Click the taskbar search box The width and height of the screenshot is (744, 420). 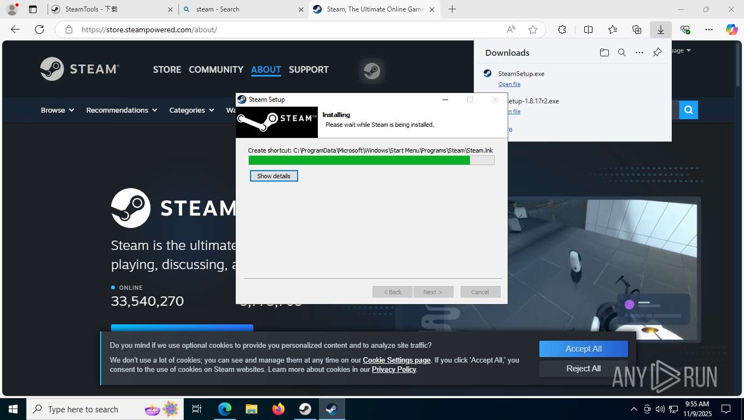pos(106,409)
